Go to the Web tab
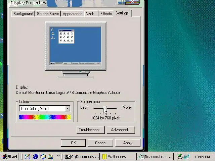Viewport: 215px width, 161px height. pyautogui.click(x=90, y=14)
